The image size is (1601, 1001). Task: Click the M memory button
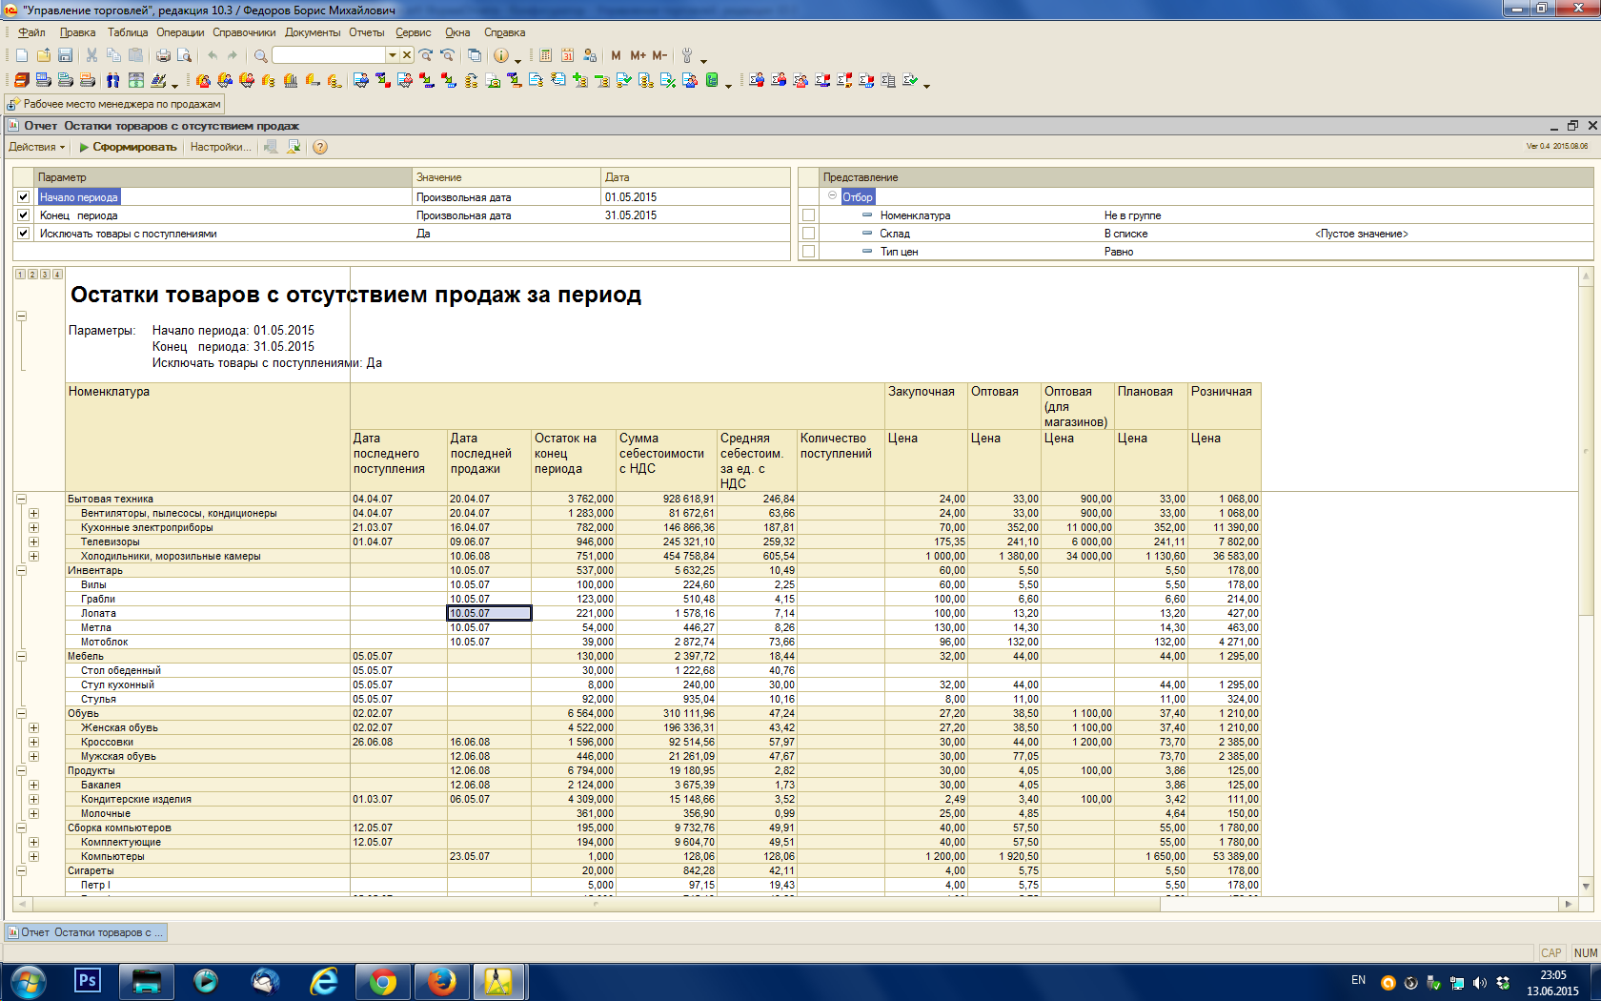pyautogui.click(x=616, y=55)
